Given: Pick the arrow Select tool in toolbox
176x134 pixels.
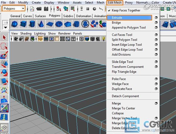Looking at the screenshot, I should [4, 38].
